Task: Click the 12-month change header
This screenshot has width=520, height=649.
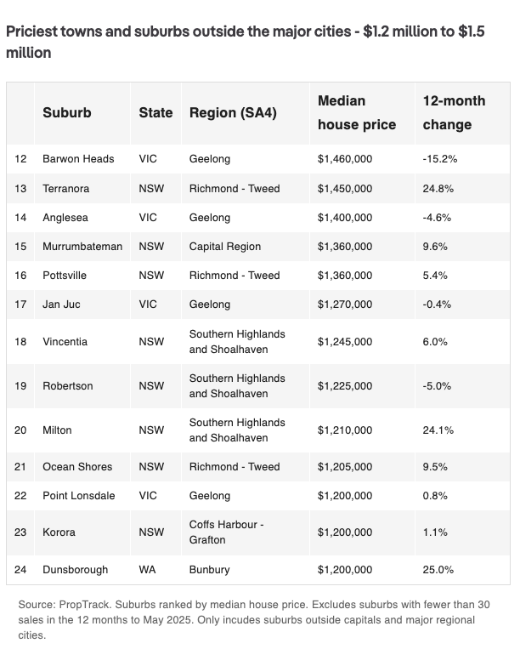Action: (x=454, y=112)
